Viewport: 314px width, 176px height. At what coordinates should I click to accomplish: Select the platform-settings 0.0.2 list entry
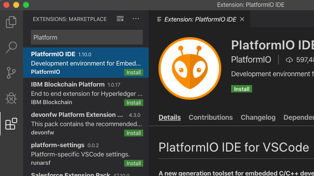pyautogui.click(x=86, y=154)
